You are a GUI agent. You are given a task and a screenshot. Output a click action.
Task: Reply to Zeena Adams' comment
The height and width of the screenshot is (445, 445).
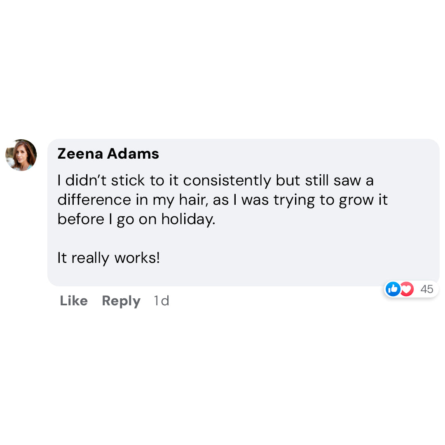coord(121,301)
